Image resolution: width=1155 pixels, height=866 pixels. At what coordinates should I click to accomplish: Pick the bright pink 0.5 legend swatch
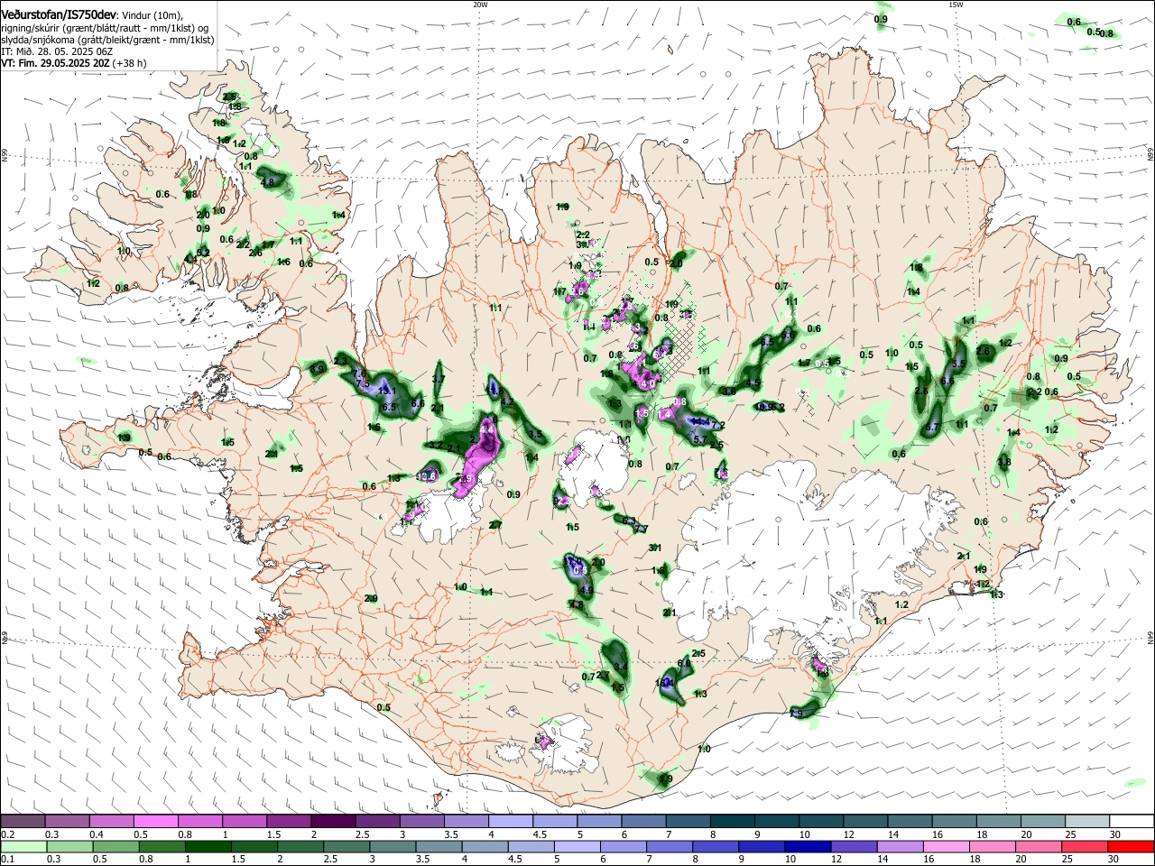tap(155, 822)
